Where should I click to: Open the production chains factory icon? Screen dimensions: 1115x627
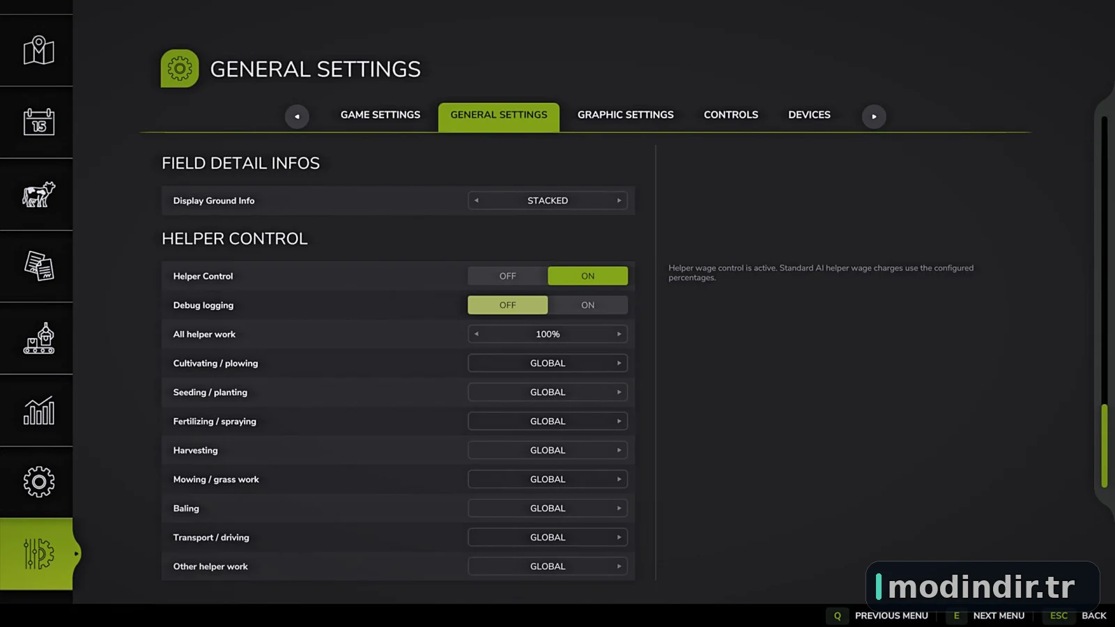tap(38, 339)
